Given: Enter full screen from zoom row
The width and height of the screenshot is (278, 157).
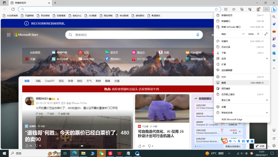Looking at the screenshot, I should [266, 34].
